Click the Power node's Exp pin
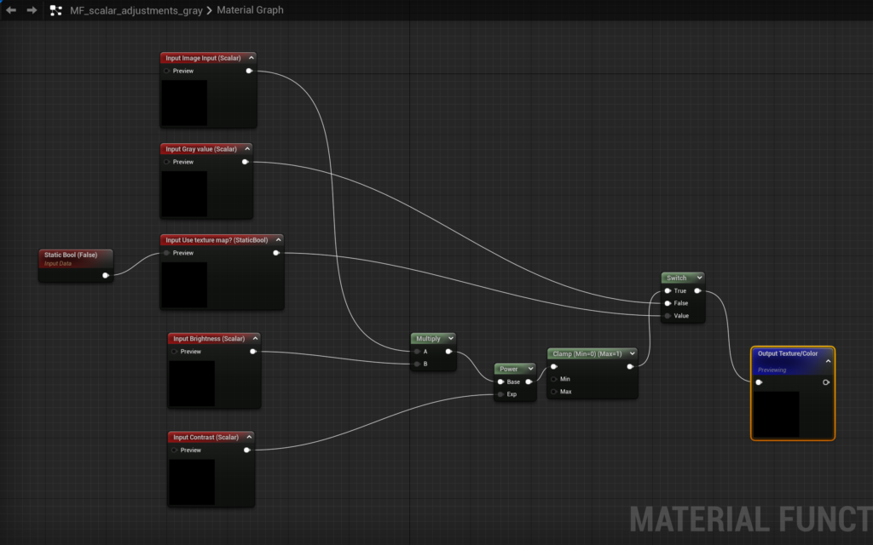This screenshot has width=873, height=545. [500, 394]
